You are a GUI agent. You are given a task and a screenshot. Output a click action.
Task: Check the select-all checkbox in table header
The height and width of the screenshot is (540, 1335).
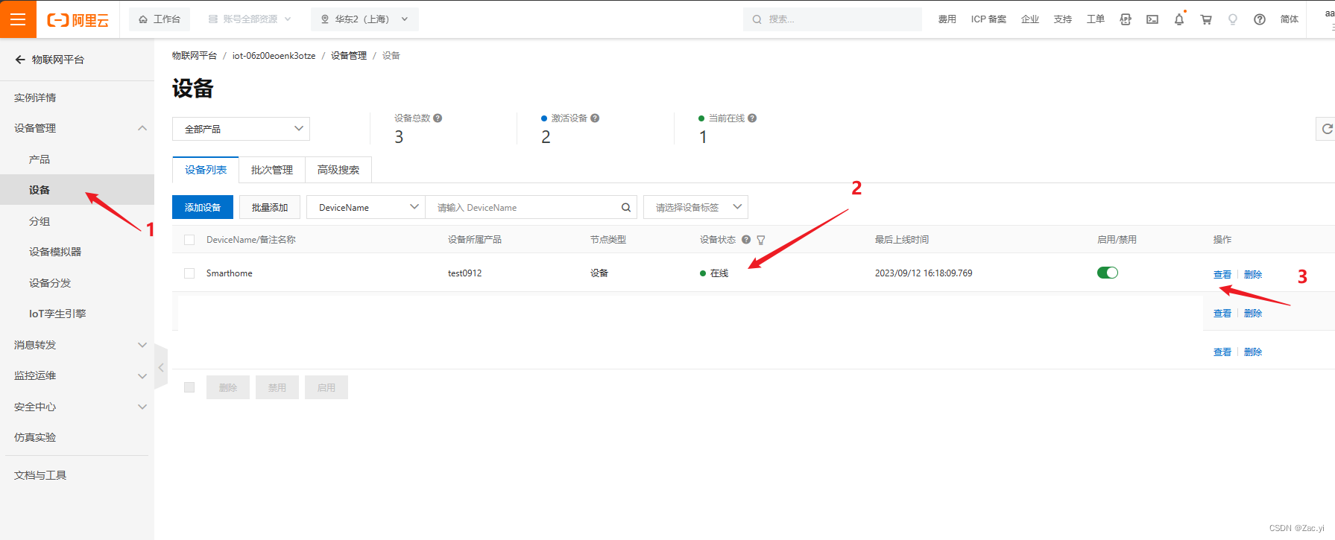(189, 240)
